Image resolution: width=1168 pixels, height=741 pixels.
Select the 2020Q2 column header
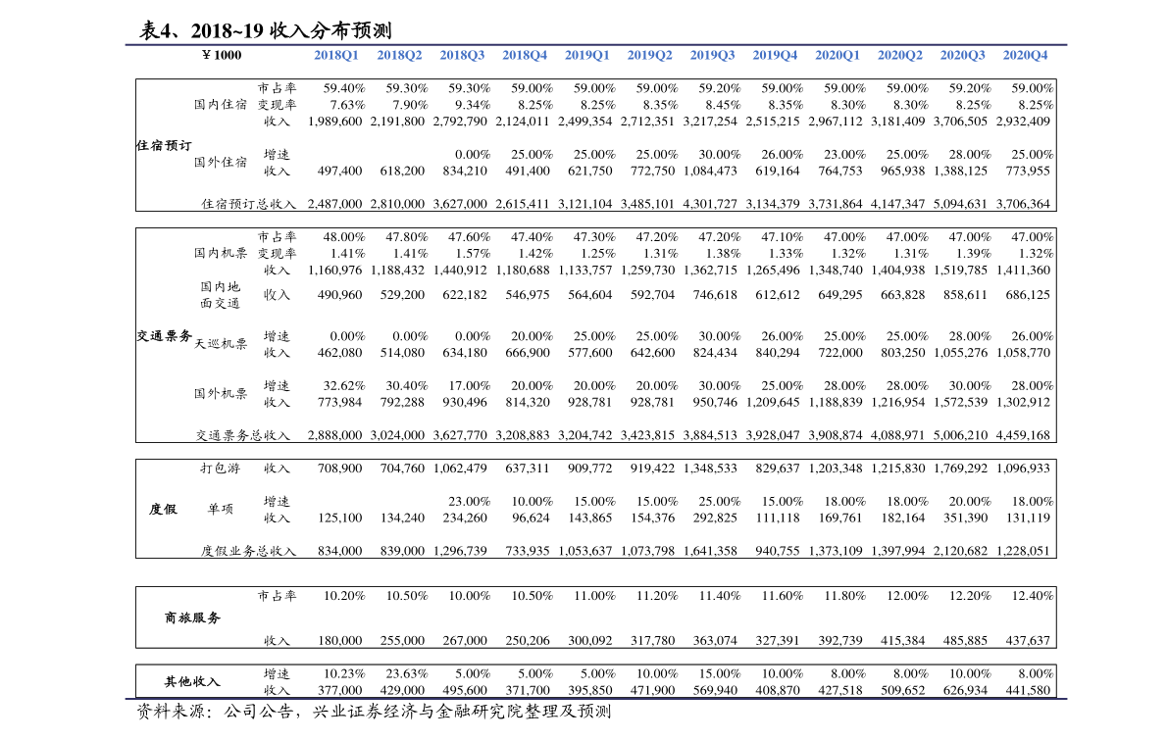(899, 56)
